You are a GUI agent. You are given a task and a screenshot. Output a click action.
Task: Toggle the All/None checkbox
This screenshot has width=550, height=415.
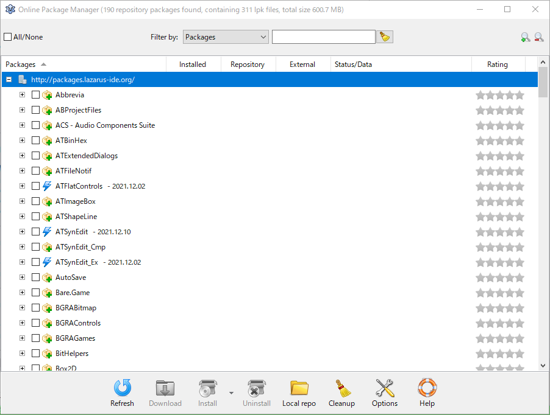coord(8,37)
